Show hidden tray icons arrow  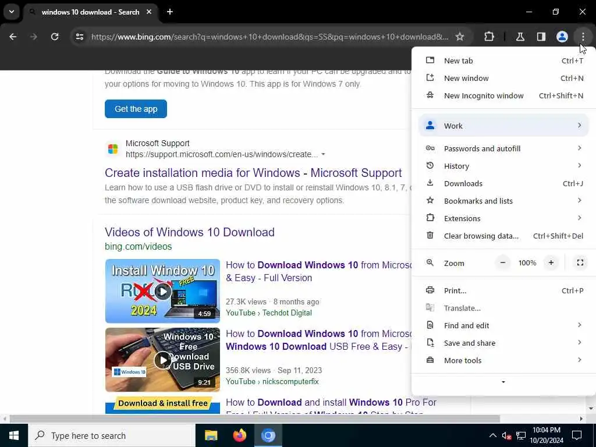(492, 435)
